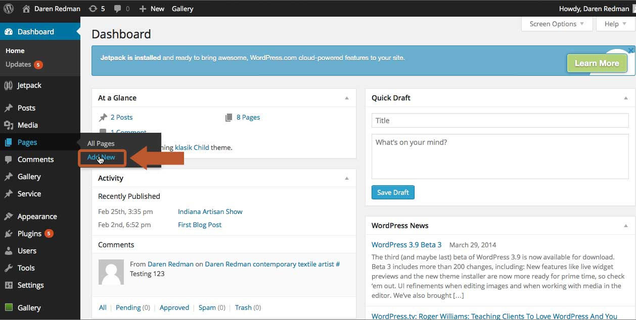
Task: Click the pin icon beside upper Gallery item
Action: tap(9, 177)
